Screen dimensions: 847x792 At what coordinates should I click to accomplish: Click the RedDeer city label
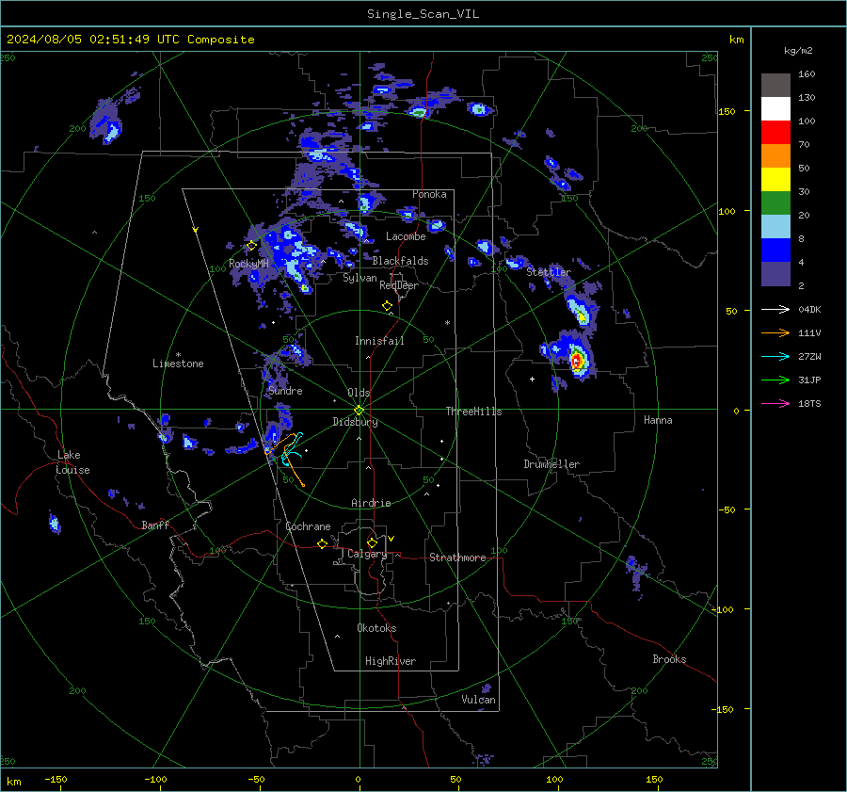pos(399,285)
